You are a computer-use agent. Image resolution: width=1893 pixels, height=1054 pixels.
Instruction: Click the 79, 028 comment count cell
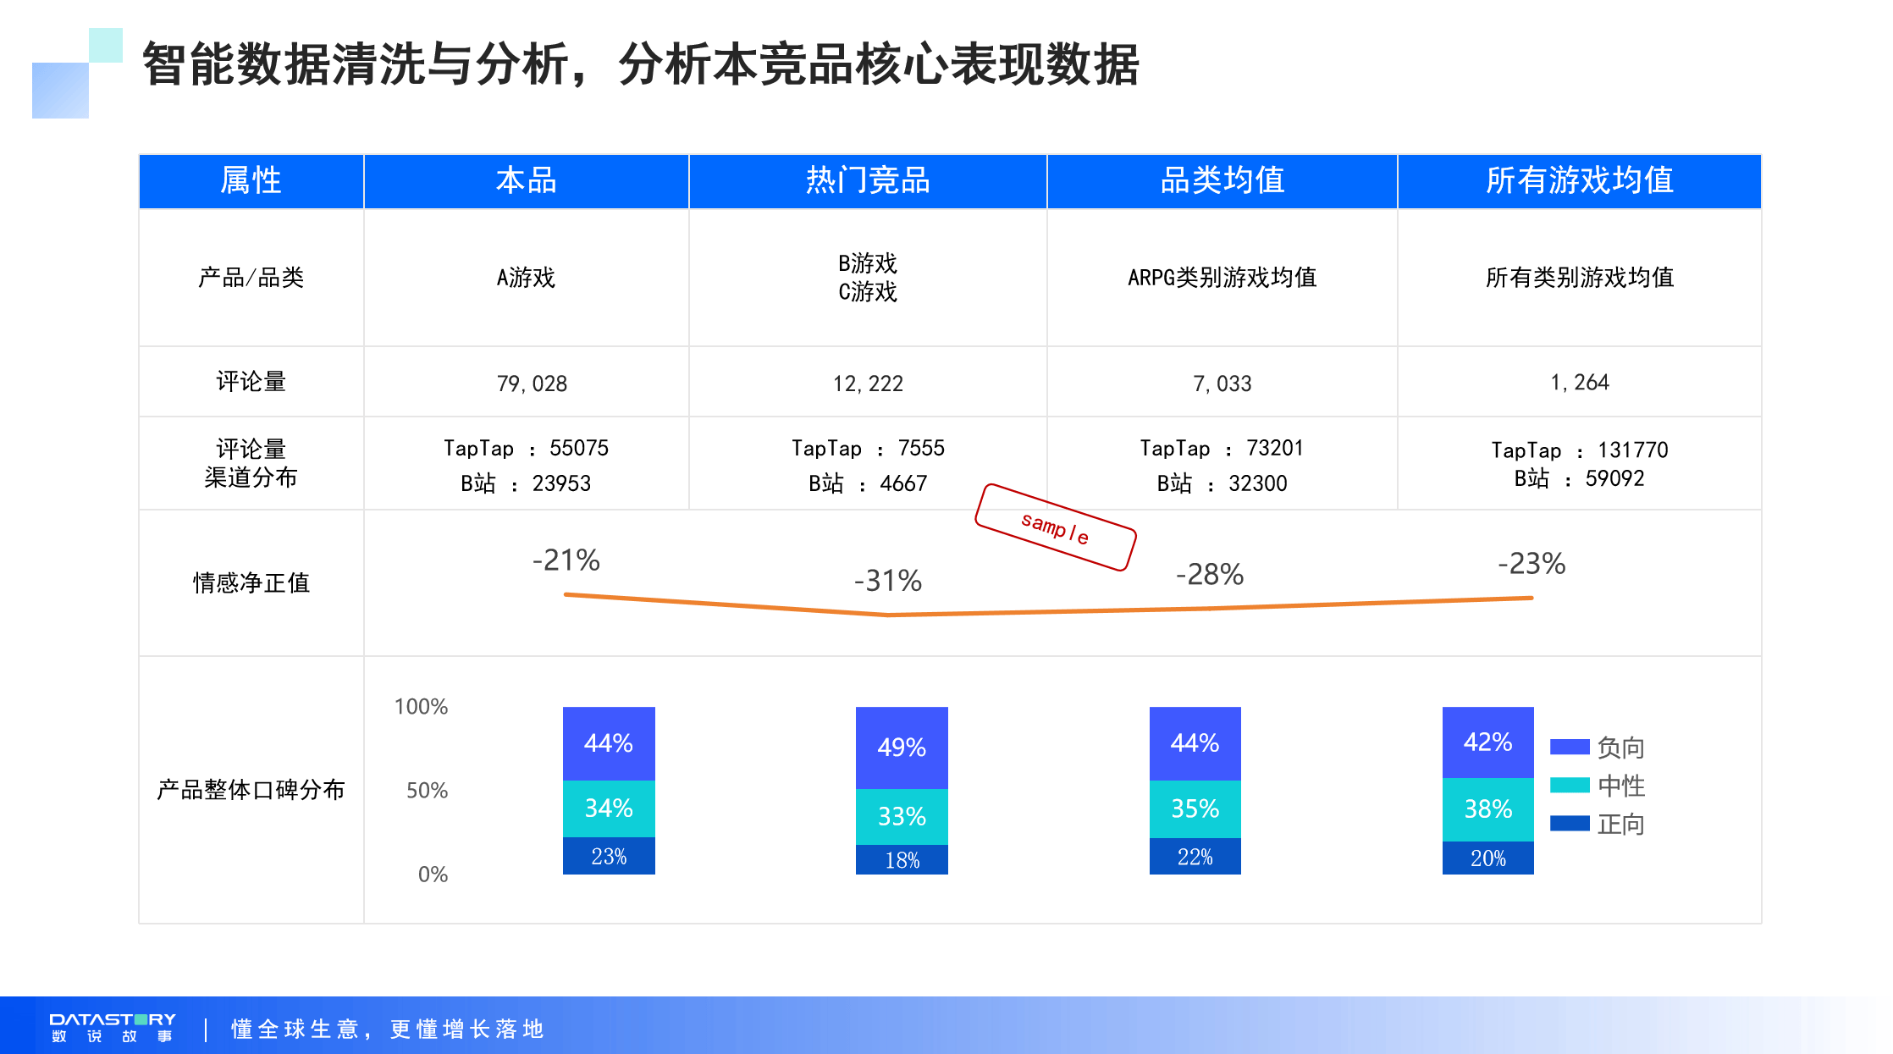click(532, 384)
